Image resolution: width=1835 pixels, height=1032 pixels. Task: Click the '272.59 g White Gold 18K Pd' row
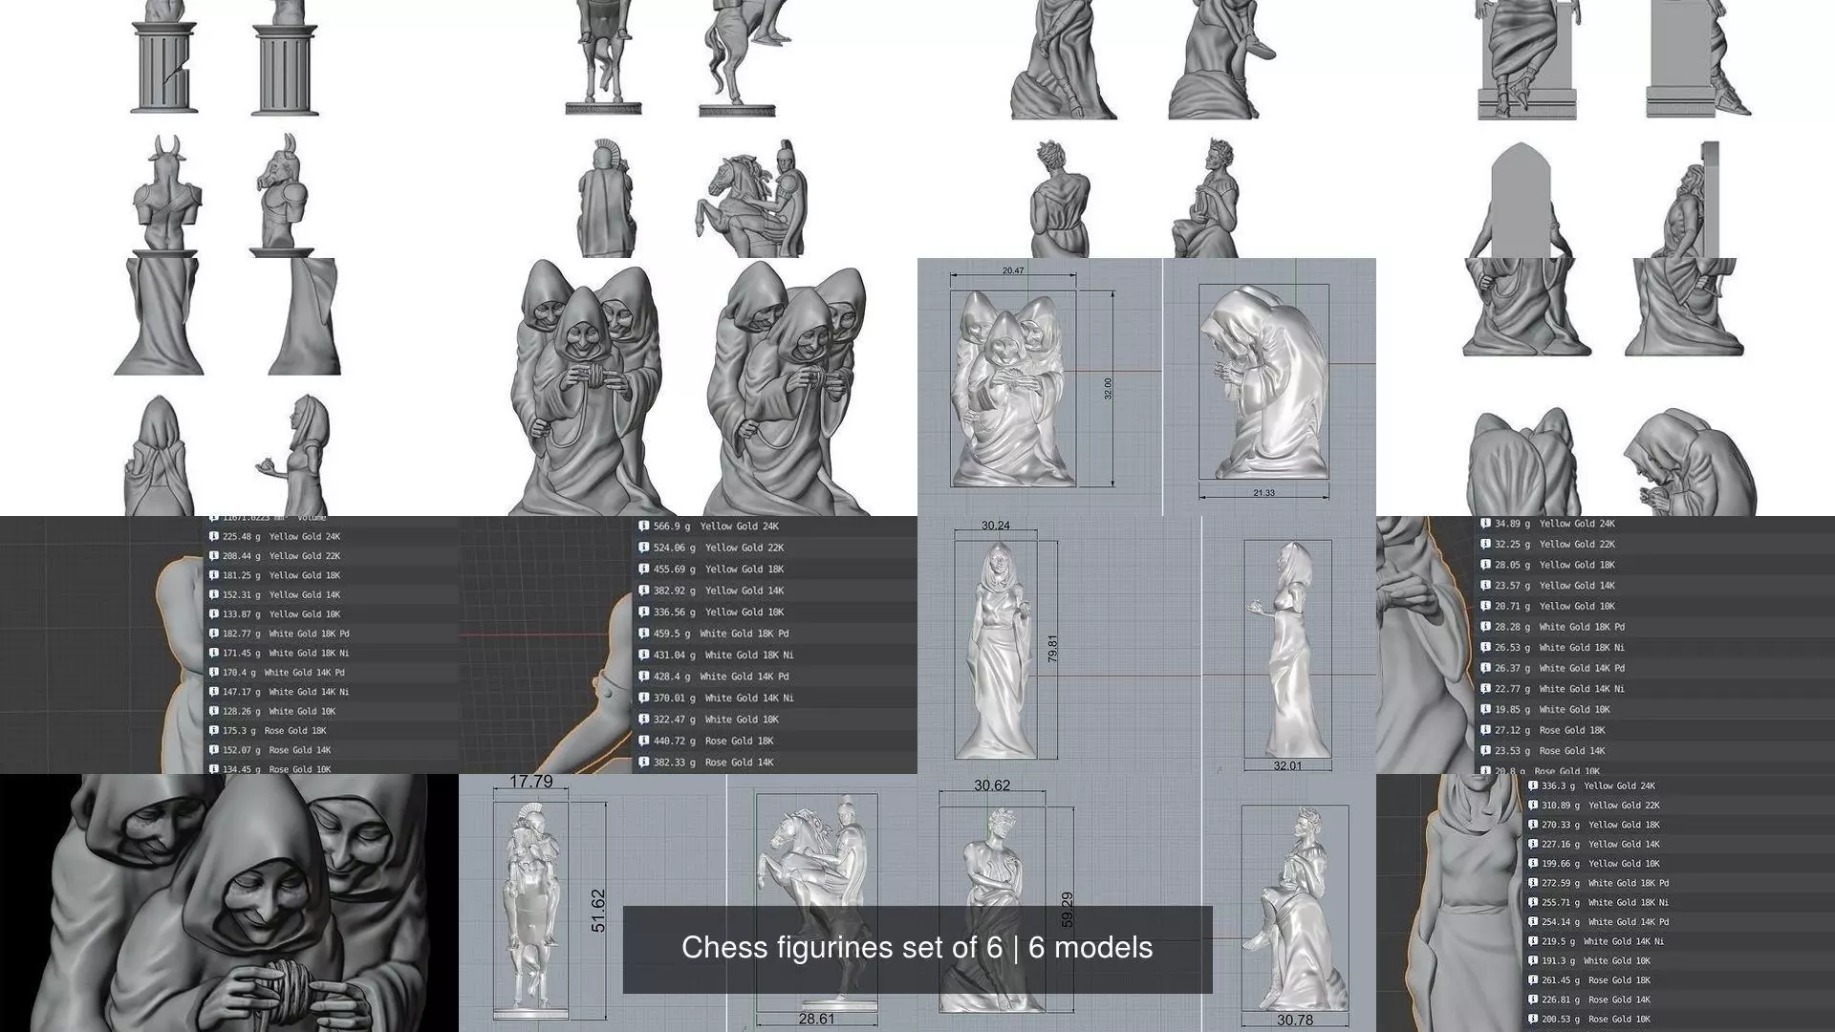[x=1679, y=883]
